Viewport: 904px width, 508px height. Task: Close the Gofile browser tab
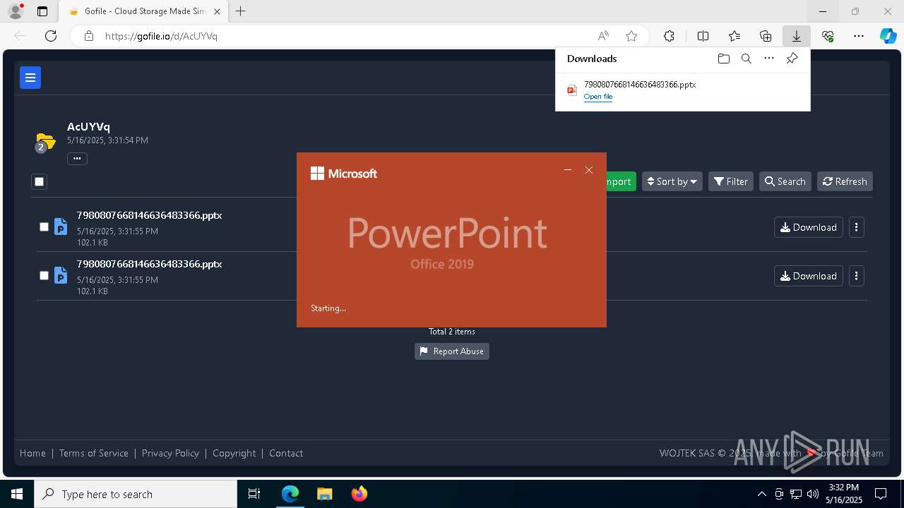pyautogui.click(x=217, y=11)
